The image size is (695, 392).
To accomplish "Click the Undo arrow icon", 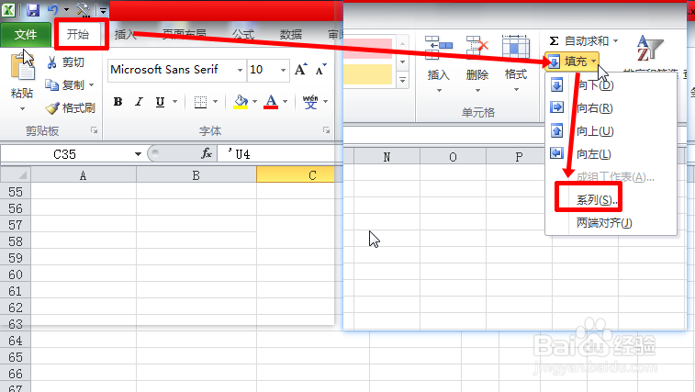I will pos(52,9).
